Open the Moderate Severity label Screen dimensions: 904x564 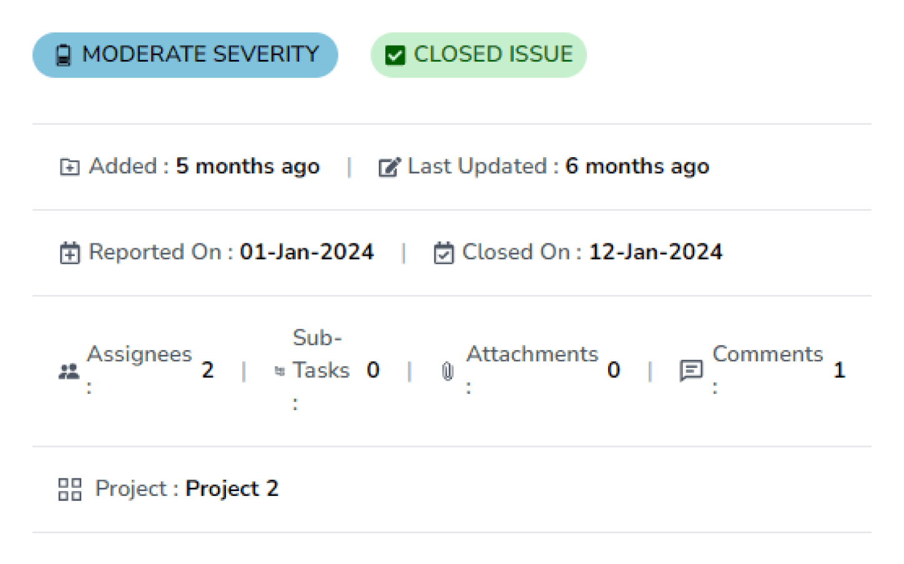click(x=200, y=54)
